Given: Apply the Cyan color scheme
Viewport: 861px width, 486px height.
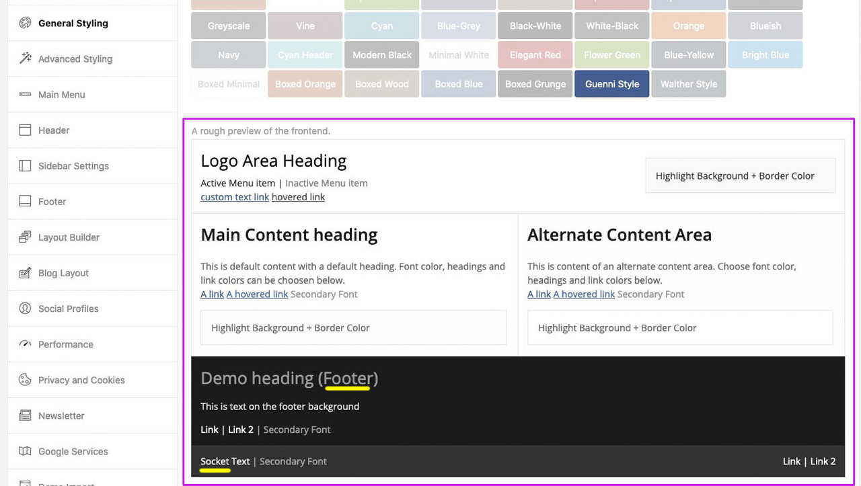Looking at the screenshot, I should pos(382,26).
